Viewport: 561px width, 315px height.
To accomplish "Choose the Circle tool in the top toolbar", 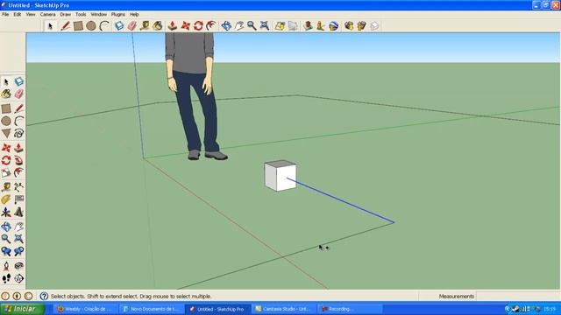I will pos(91,25).
